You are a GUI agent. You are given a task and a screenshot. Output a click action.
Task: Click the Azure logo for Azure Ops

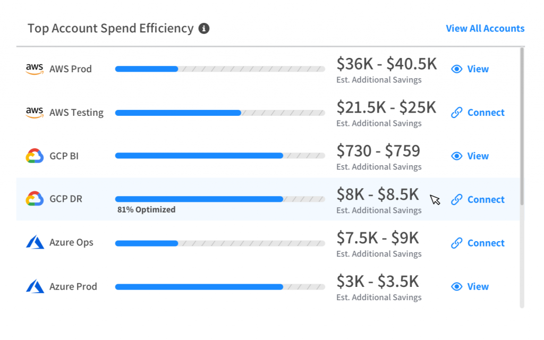pos(35,243)
